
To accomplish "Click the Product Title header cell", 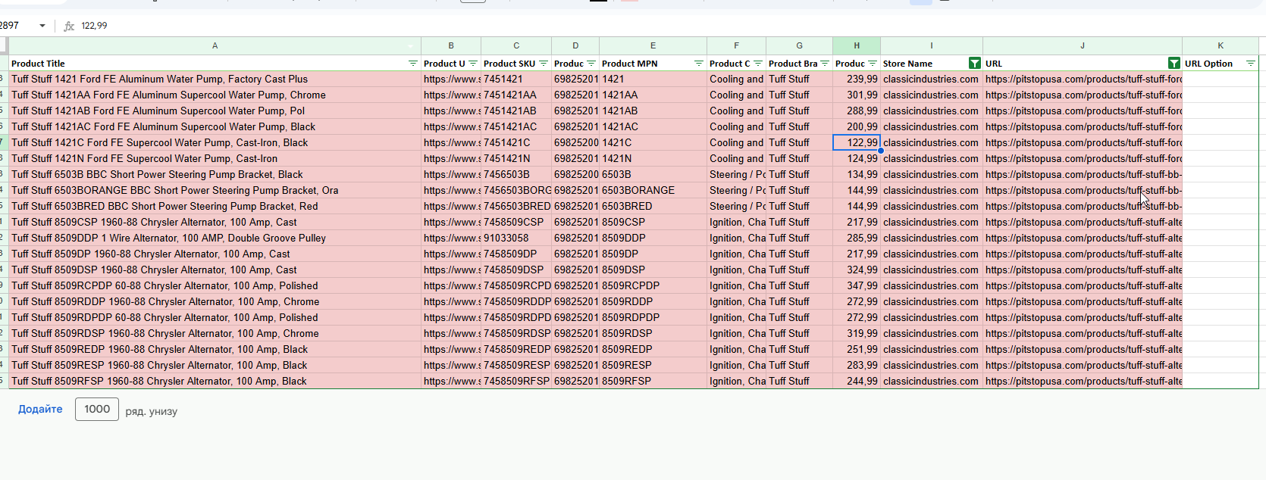I will pyautogui.click(x=215, y=64).
